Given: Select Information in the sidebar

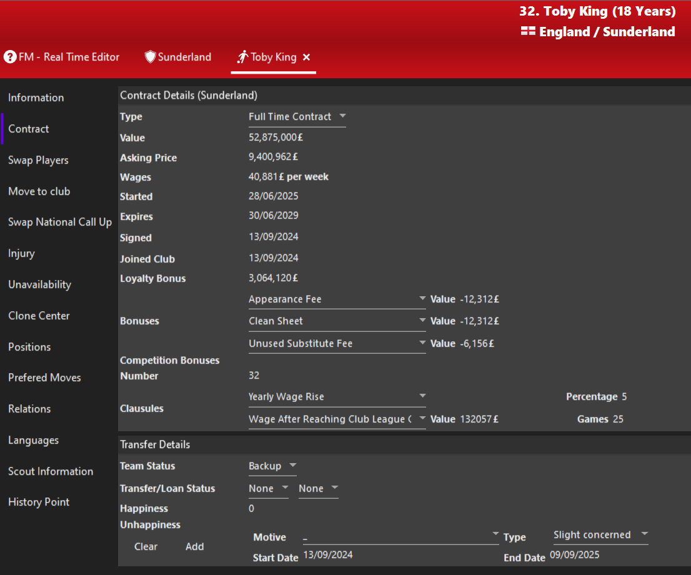Looking at the screenshot, I should coord(36,97).
